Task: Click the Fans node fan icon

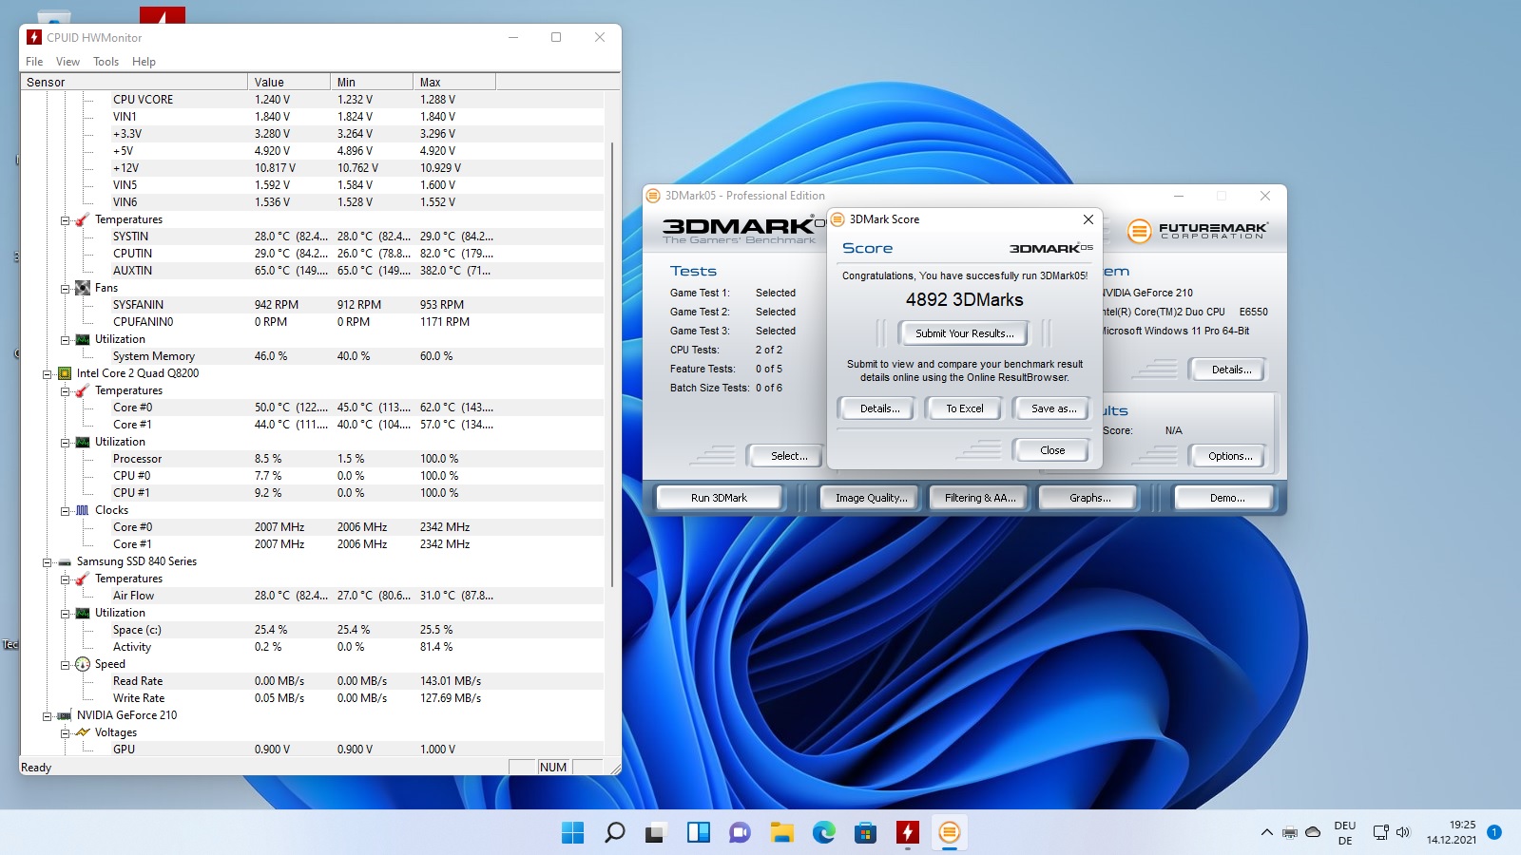Action: (83, 288)
